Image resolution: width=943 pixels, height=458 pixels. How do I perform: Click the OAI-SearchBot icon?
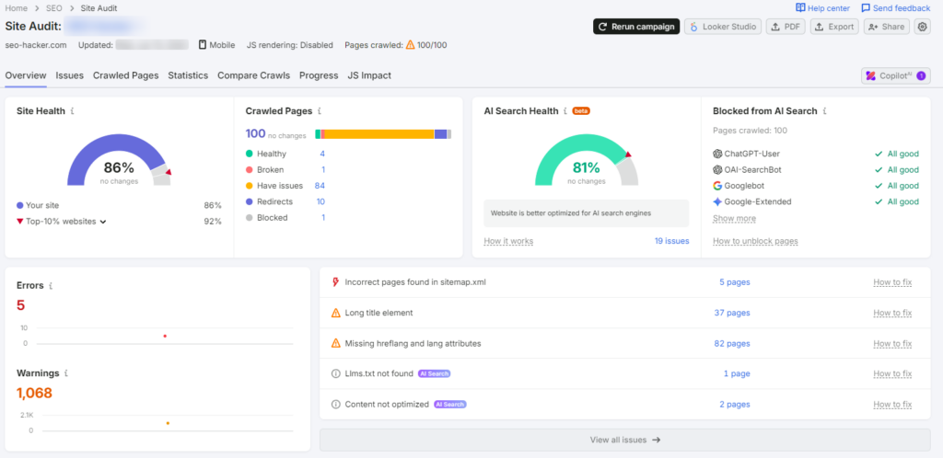[x=716, y=170]
